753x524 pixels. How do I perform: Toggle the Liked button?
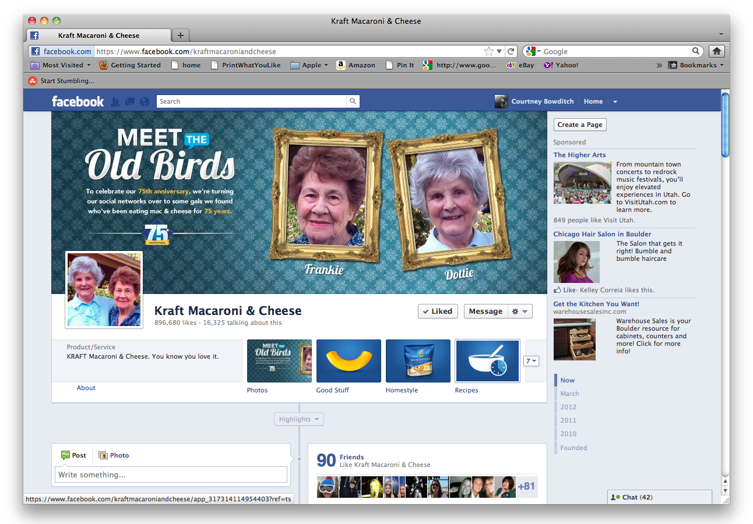click(x=438, y=311)
